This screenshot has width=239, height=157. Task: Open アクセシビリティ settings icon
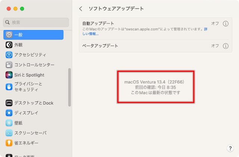[9, 55]
